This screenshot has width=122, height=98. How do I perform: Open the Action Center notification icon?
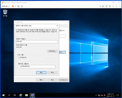click(118, 95)
